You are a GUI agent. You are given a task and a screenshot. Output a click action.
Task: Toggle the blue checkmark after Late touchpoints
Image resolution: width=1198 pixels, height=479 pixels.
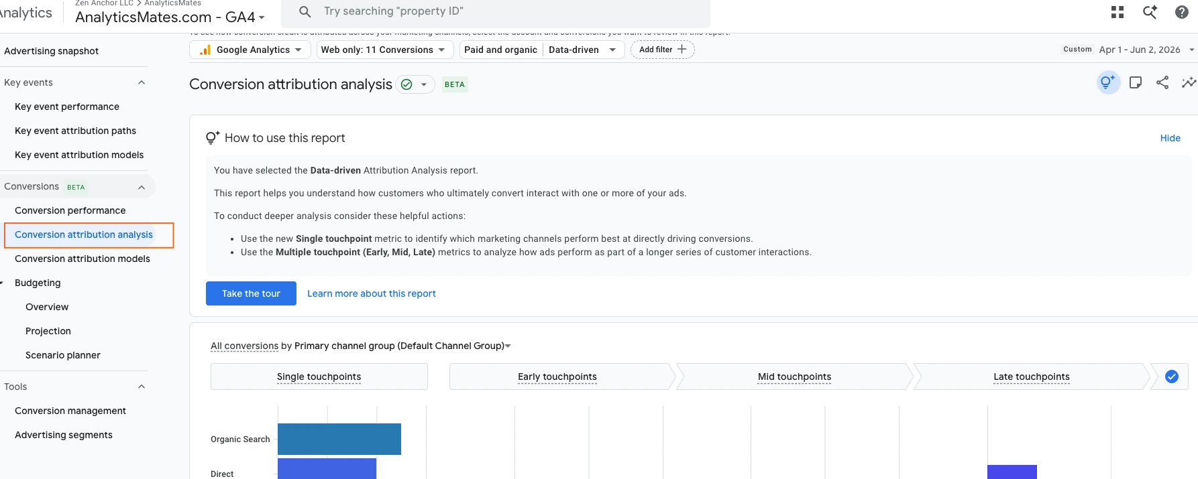click(x=1172, y=377)
